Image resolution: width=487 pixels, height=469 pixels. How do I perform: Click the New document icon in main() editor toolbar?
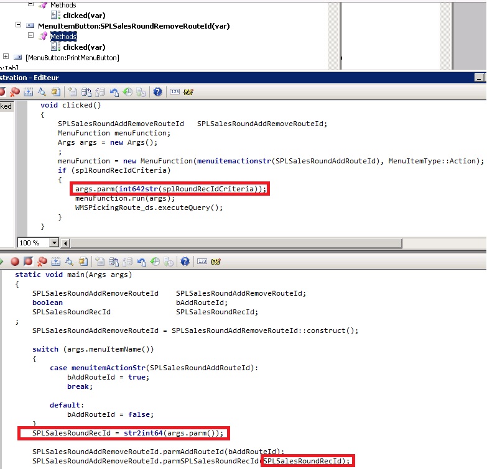(100, 262)
